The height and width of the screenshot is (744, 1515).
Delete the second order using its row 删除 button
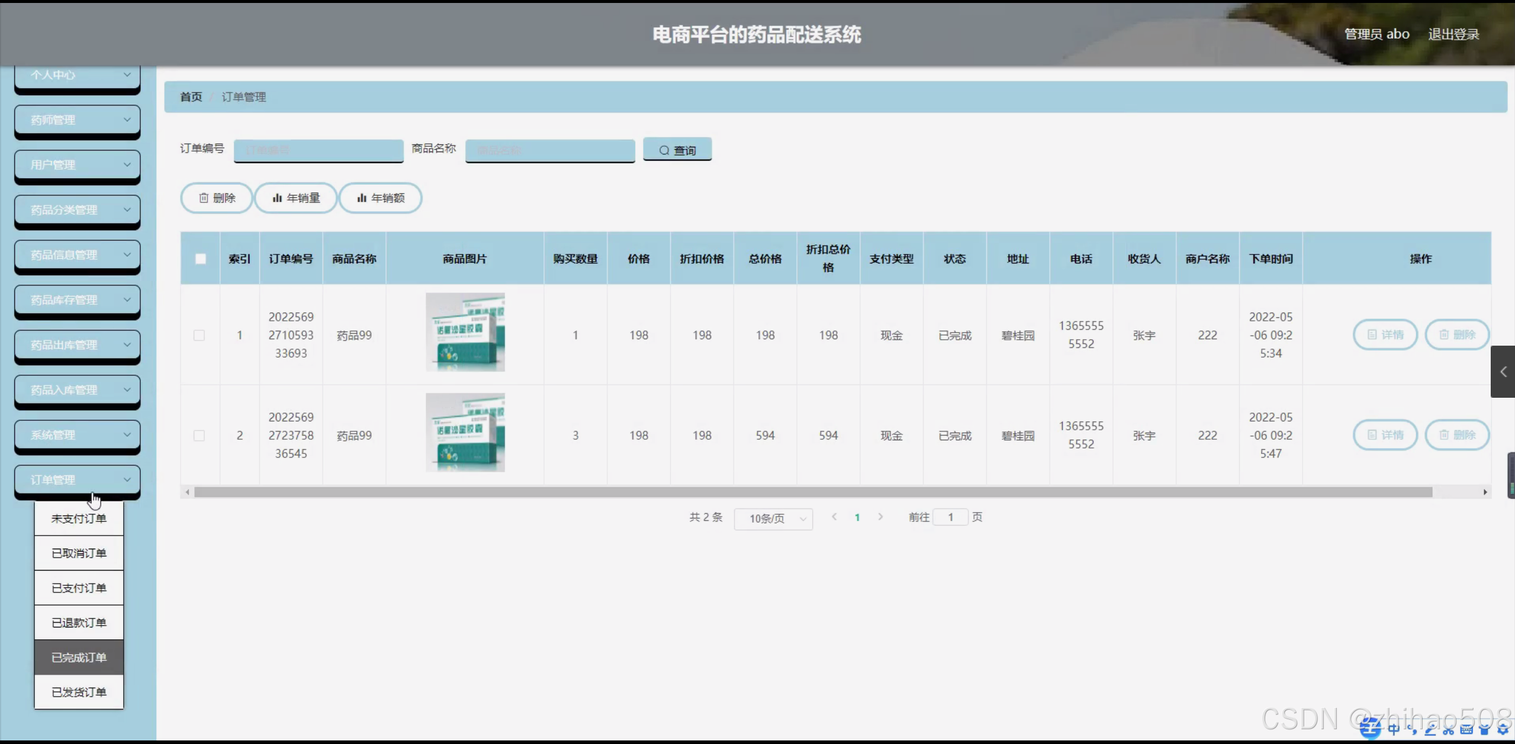click(x=1456, y=435)
